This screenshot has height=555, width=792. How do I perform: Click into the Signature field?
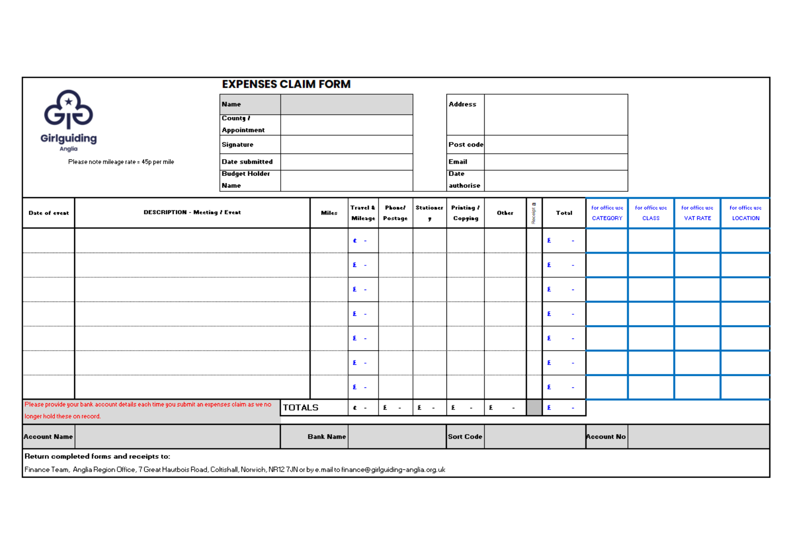point(347,145)
